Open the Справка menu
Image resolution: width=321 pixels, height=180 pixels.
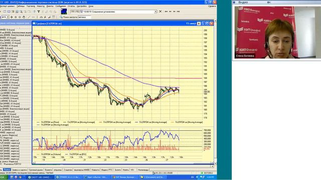(212, 6)
